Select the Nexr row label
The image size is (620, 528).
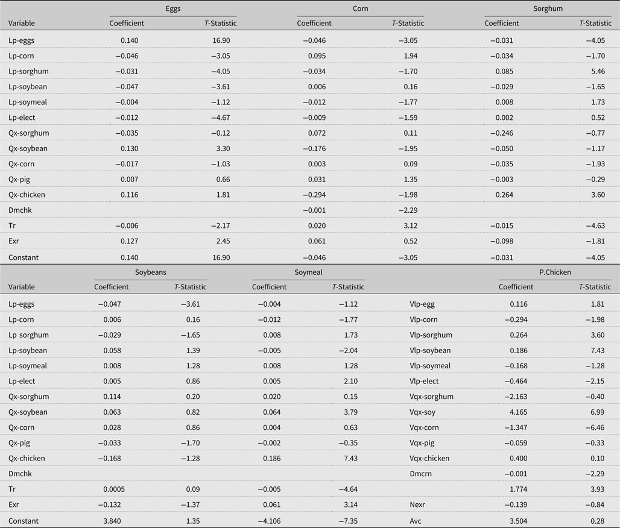418,504
